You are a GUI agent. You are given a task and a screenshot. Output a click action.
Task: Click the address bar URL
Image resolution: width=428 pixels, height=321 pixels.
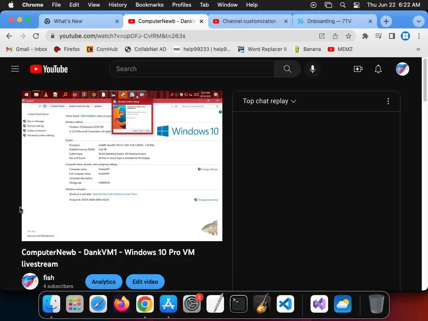click(x=122, y=36)
